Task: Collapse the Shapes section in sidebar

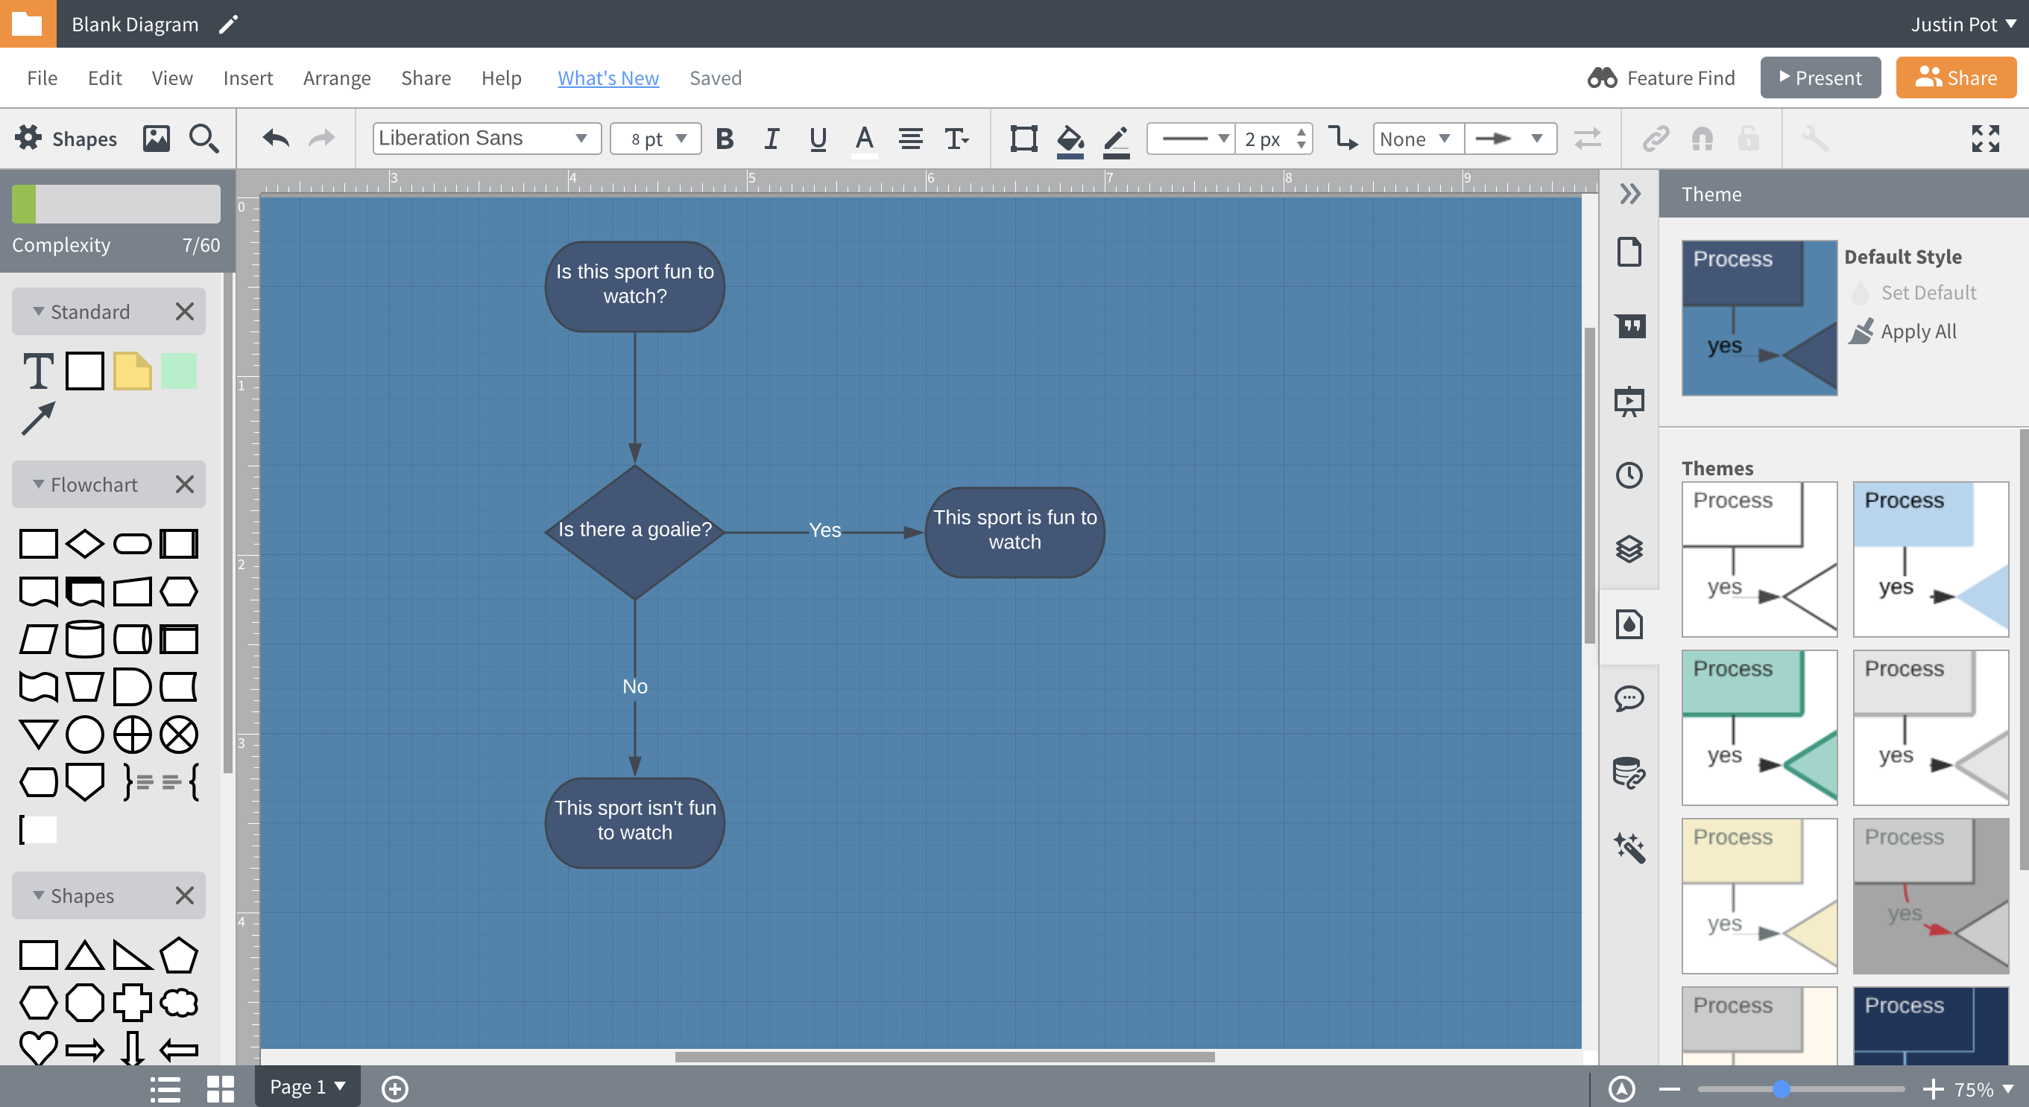Action: coord(37,895)
